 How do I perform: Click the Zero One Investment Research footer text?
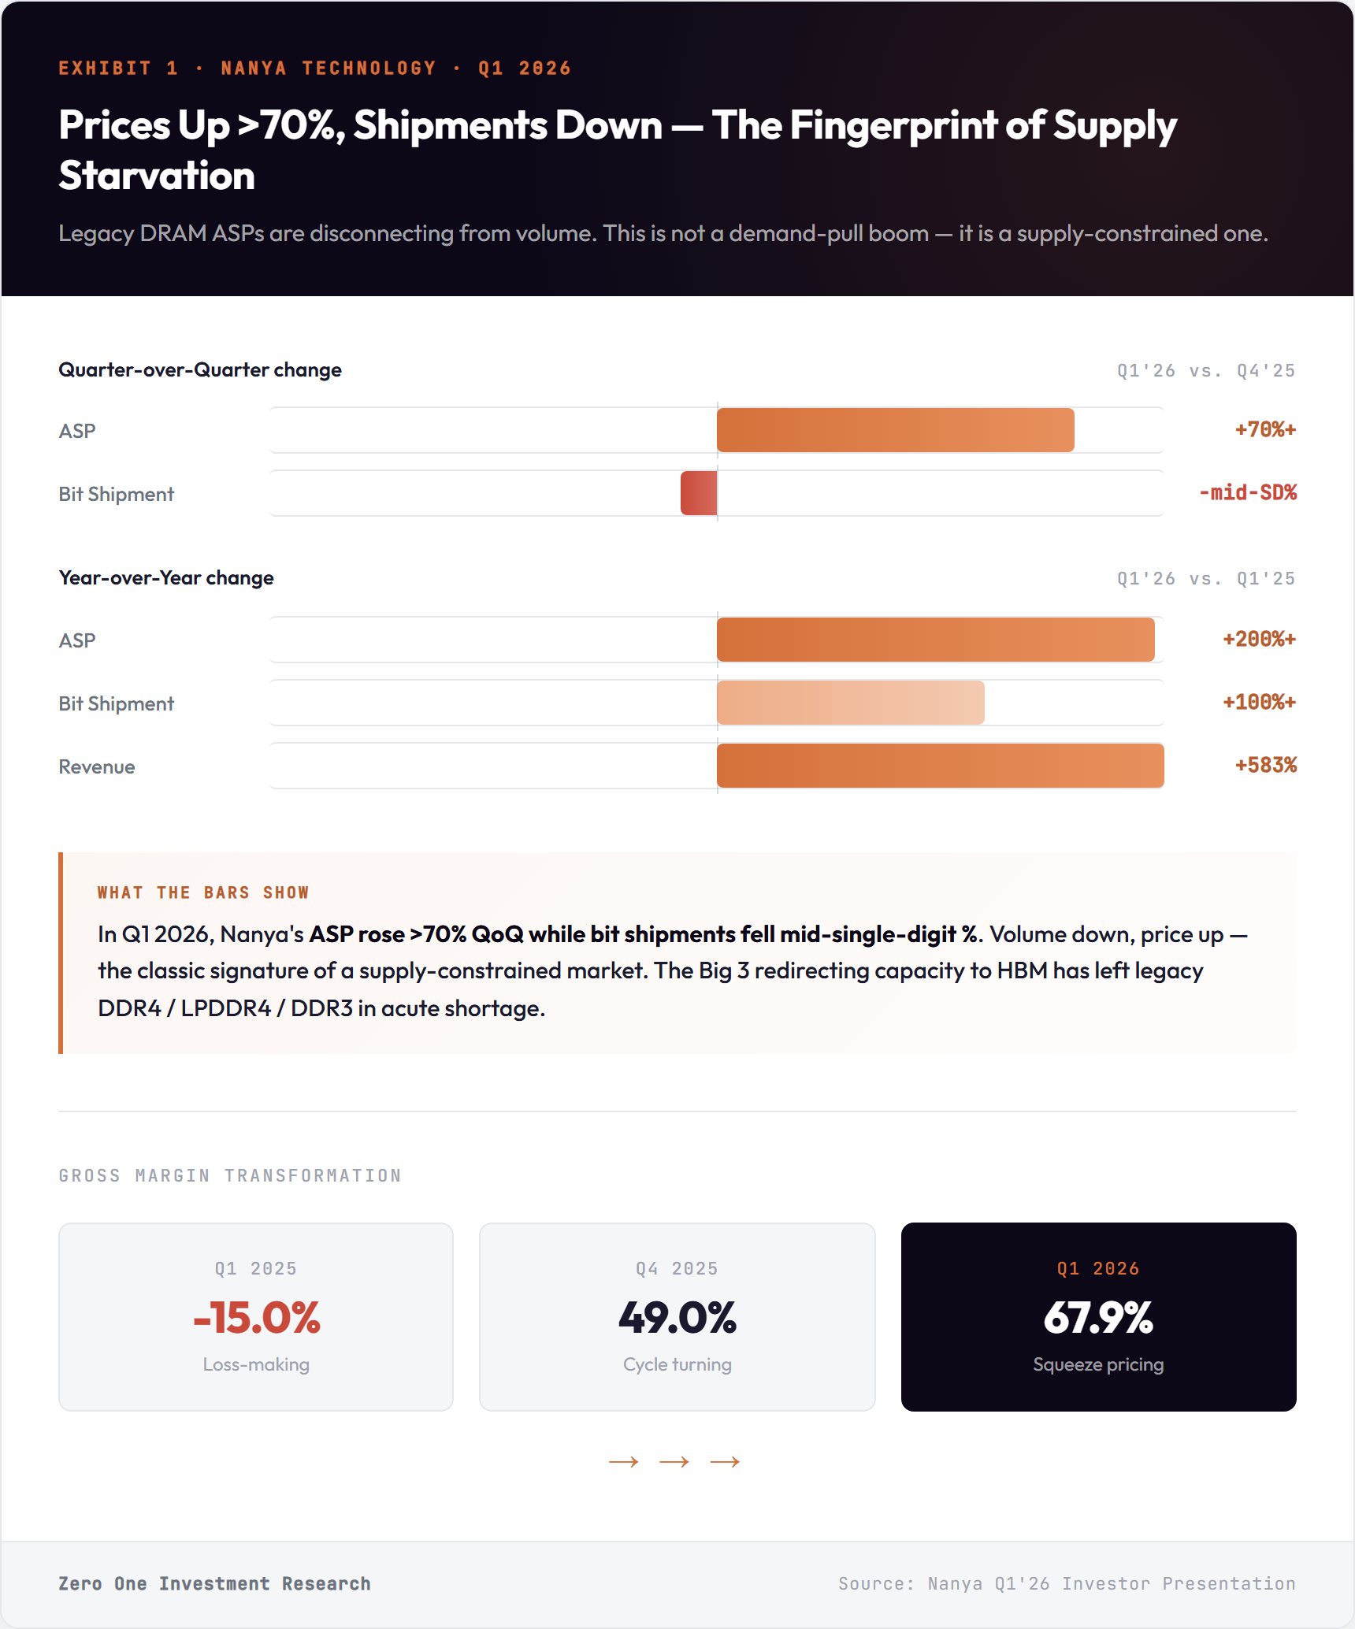214,1583
